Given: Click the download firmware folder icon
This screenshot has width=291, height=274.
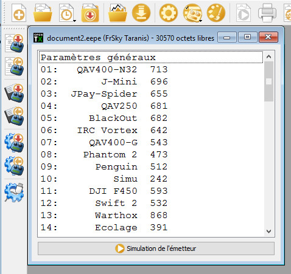Looking at the screenshot, I should point(90,13).
